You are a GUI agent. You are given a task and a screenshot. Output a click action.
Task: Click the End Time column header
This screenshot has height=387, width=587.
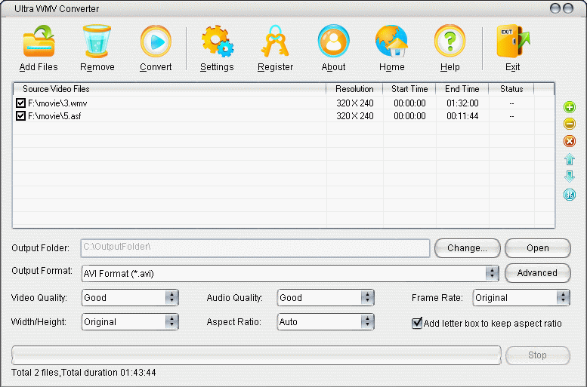(462, 89)
